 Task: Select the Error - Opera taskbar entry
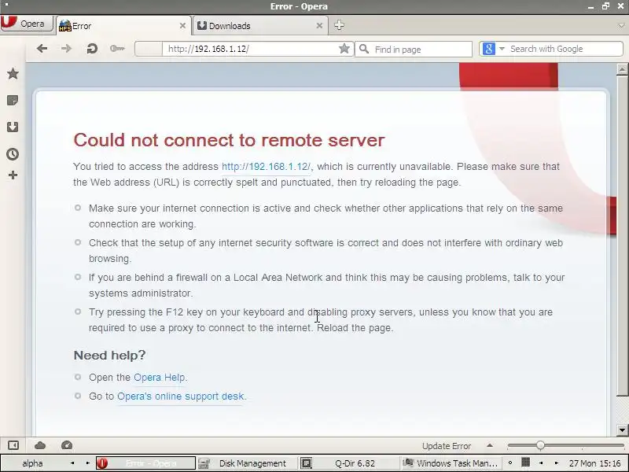[145, 463]
